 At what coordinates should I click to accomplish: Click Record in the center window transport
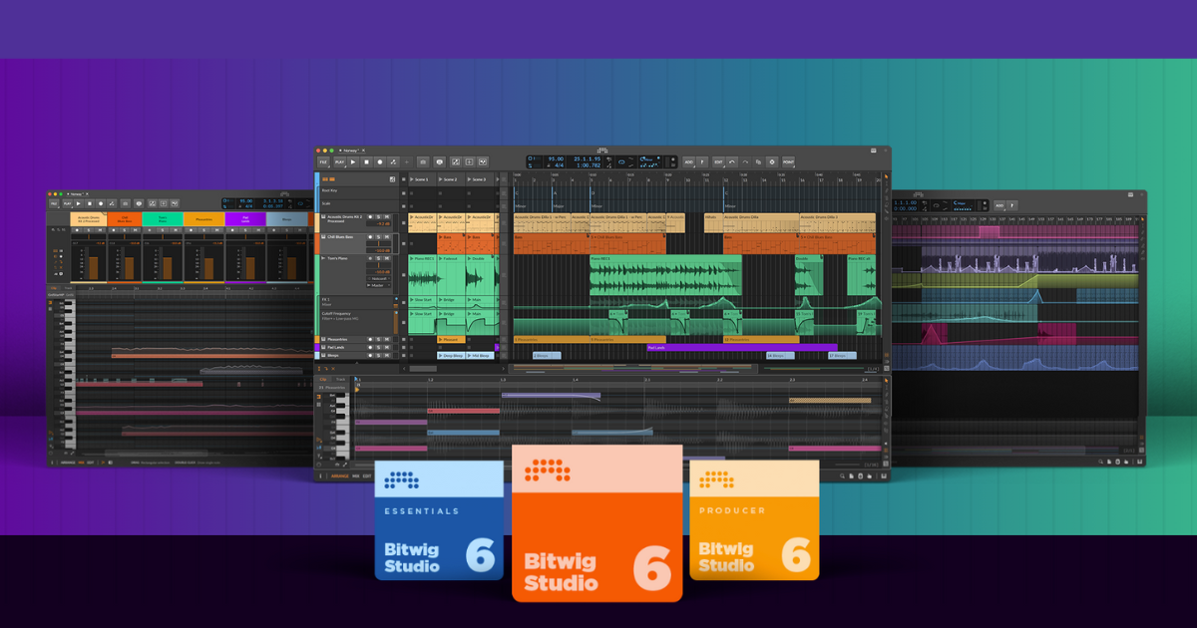click(380, 161)
